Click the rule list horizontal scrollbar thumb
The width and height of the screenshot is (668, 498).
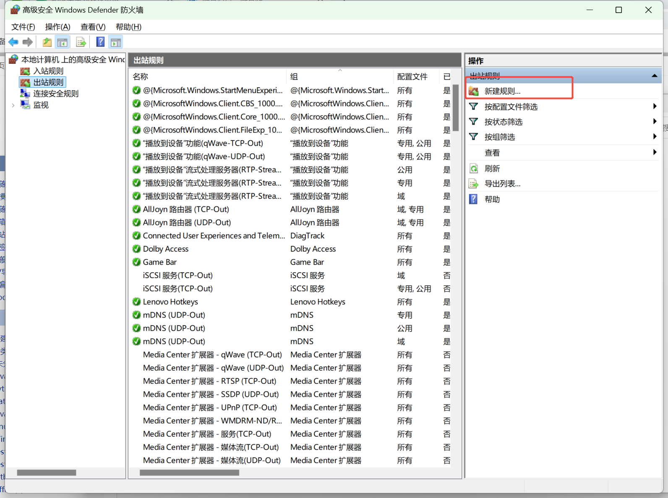point(189,472)
